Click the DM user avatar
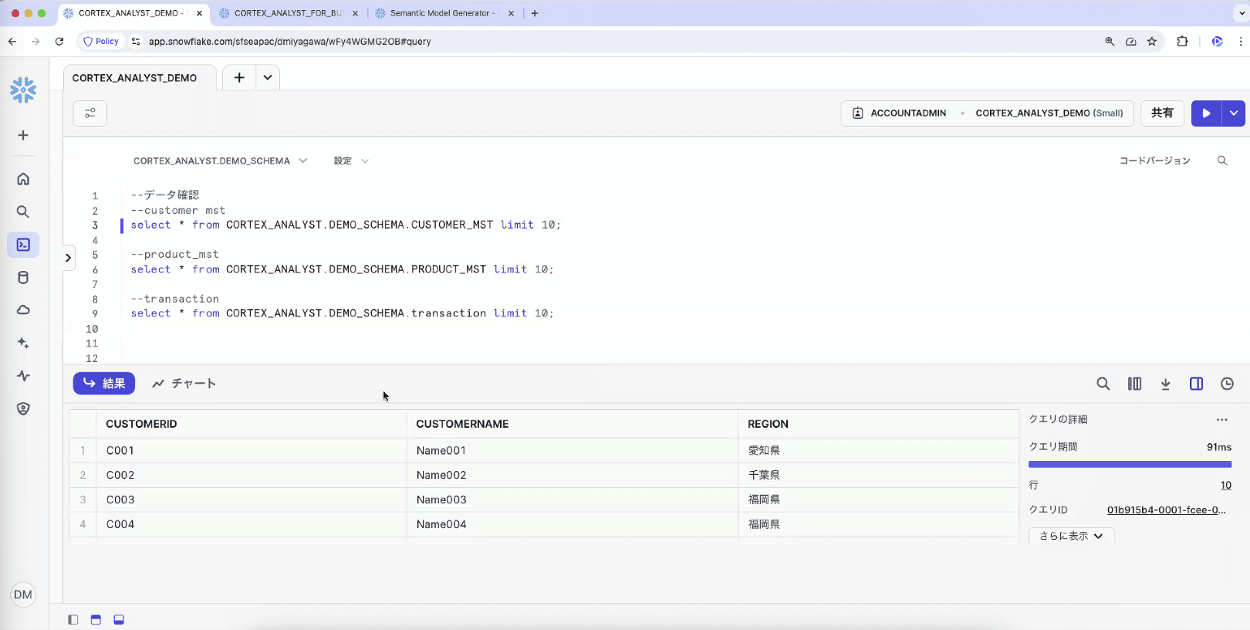This screenshot has height=630, width=1250. point(23,594)
